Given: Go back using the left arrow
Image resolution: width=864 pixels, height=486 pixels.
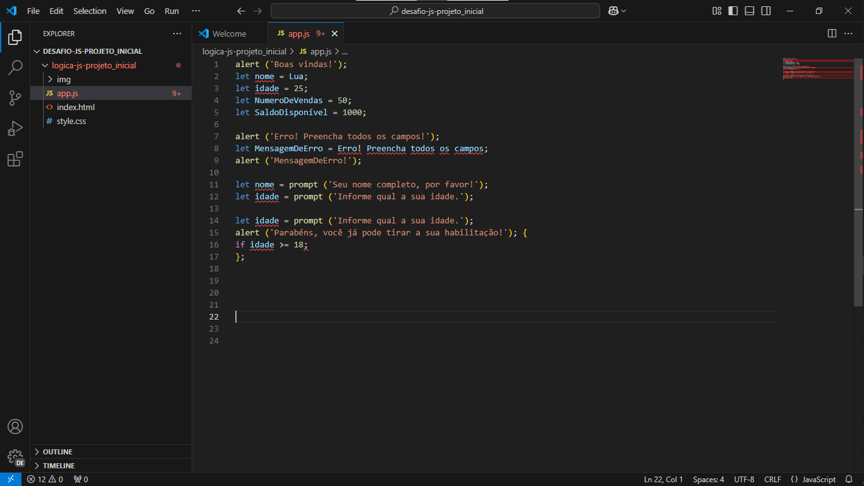Looking at the screenshot, I should 241,11.
